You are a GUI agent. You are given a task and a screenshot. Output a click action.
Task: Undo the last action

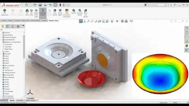tap(50, 5)
